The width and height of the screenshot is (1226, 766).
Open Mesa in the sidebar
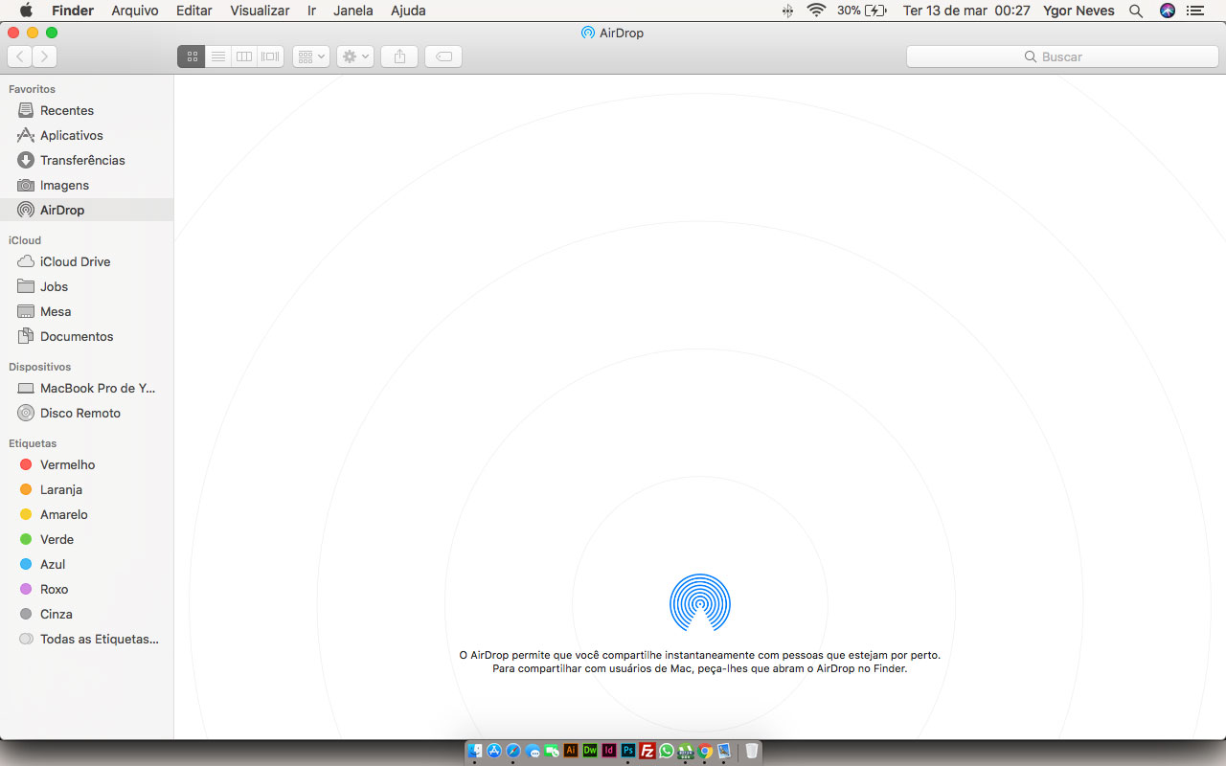(86, 311)
